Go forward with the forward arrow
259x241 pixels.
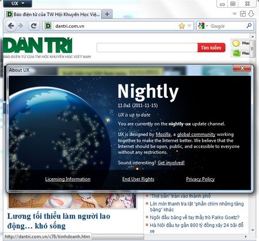(x=21, y=26)
